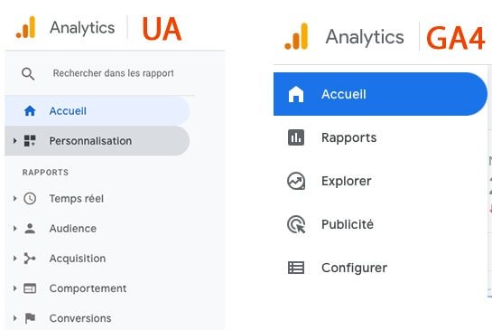Click the Acquisition branching icon
This screenshot has width=492, height=330.
coord(30,259)
